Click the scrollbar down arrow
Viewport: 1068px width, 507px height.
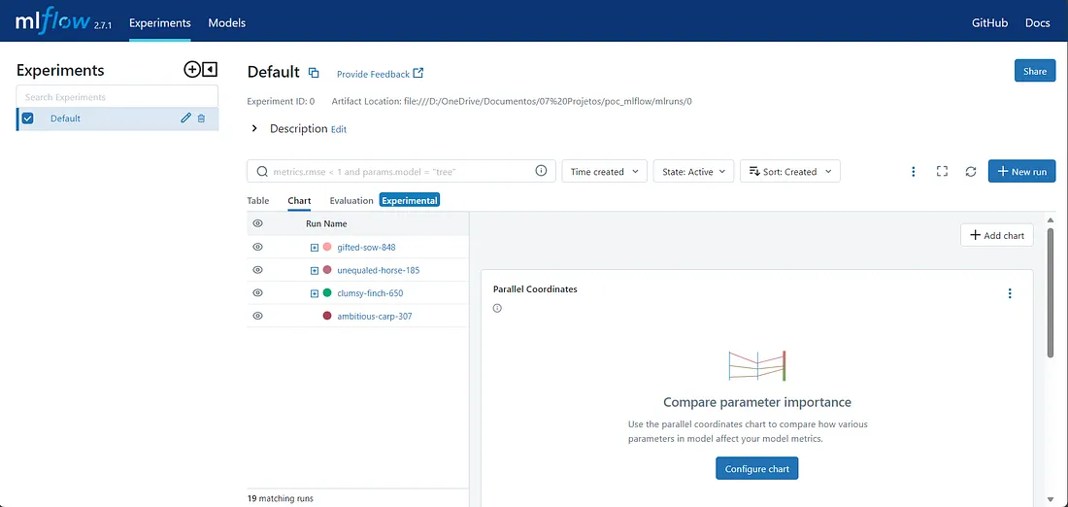tap(1051, 500)
